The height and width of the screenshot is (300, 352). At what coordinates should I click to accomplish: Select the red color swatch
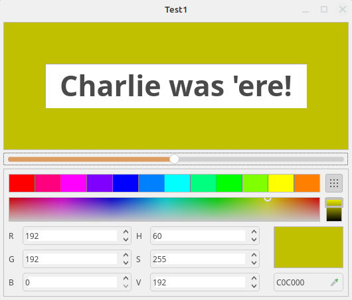point(22,183)
